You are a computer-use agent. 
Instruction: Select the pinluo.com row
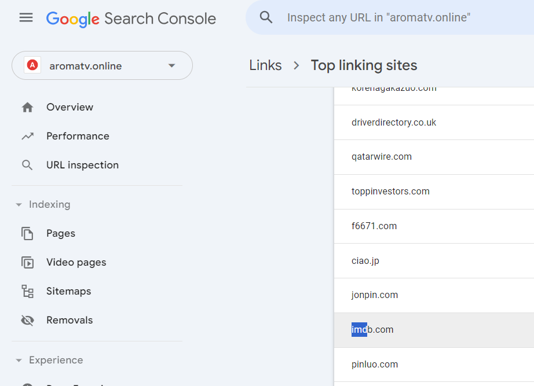point(434,365)
